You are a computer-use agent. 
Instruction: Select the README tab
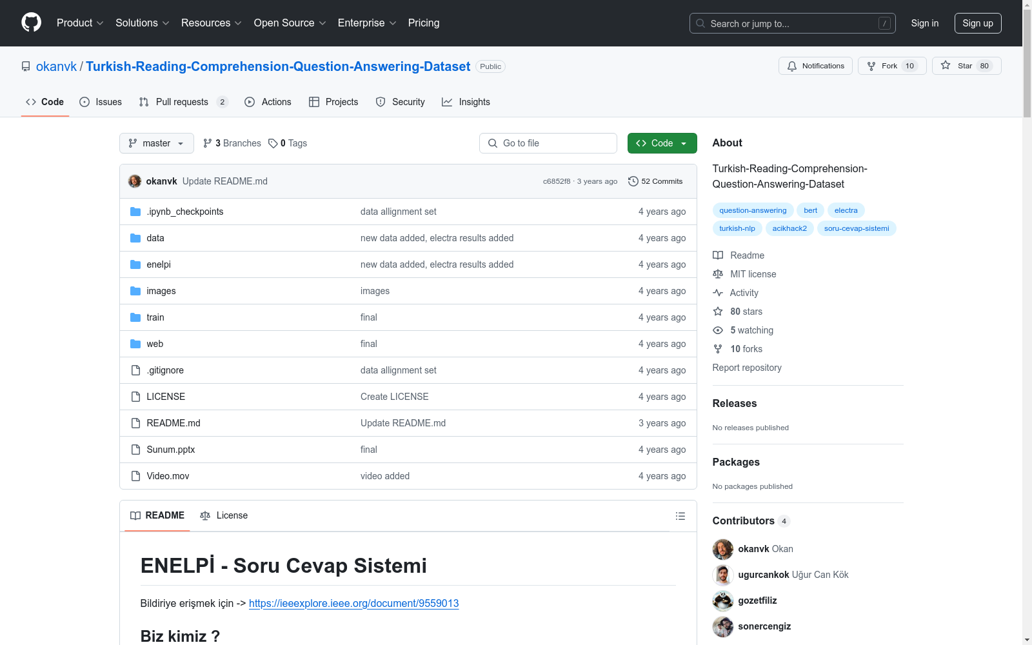157,515
